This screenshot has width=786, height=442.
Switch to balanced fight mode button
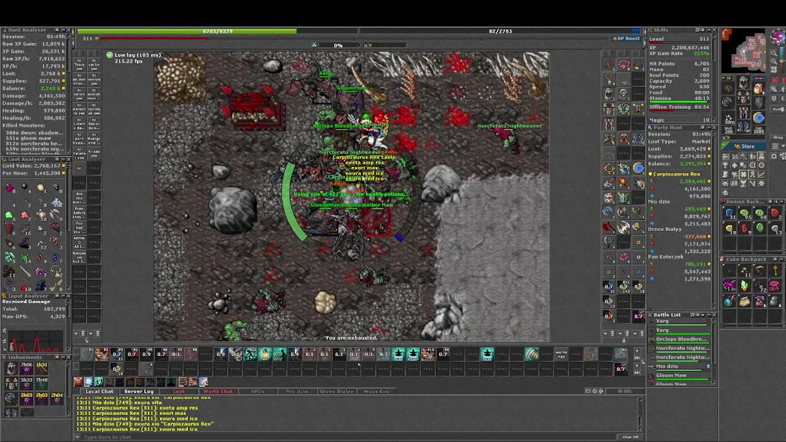coord(774,89)
